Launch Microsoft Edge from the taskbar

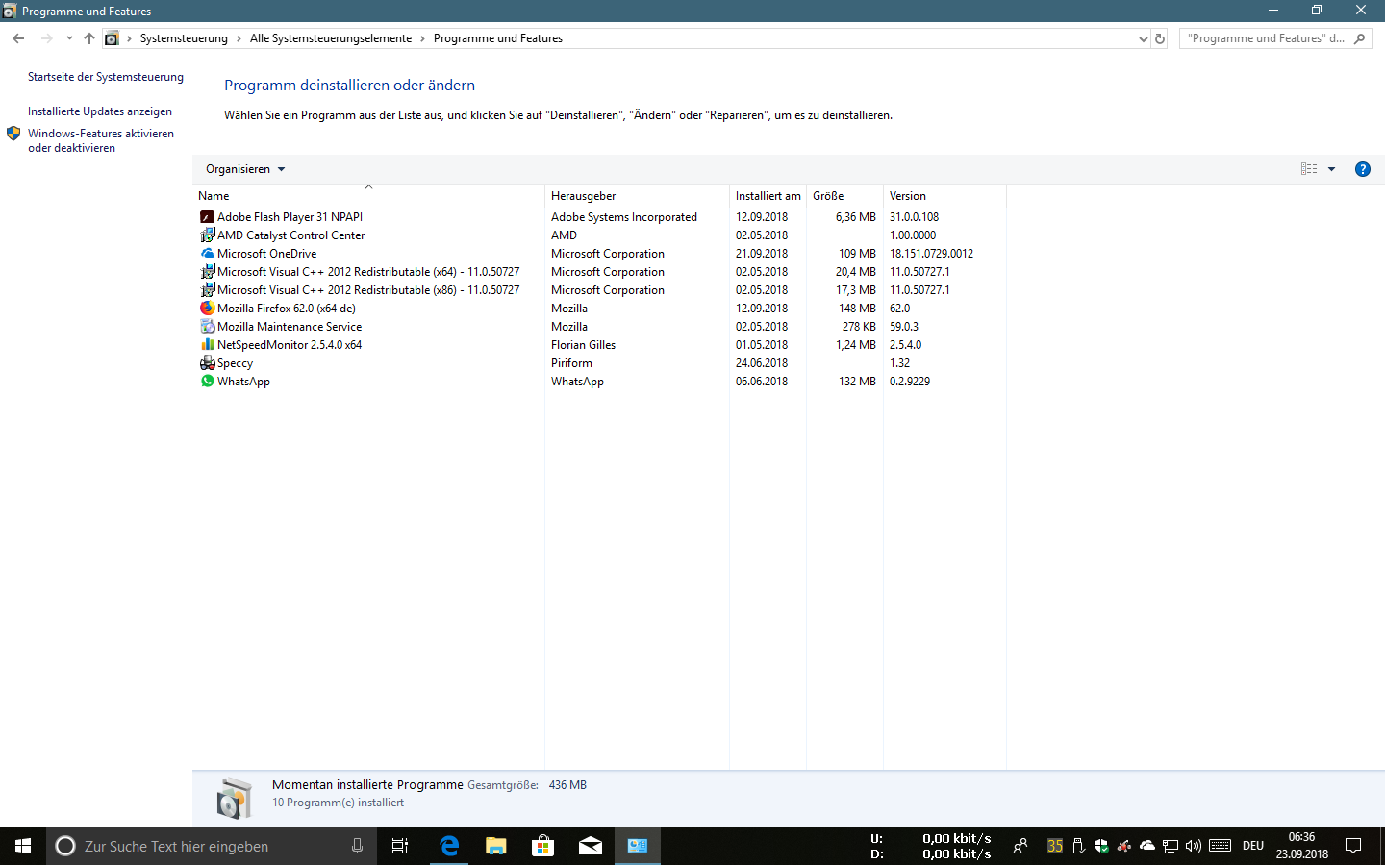[x=448, y=846]
